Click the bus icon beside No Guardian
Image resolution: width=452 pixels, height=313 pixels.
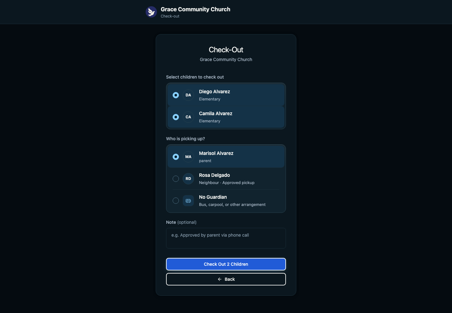[188, 201]
